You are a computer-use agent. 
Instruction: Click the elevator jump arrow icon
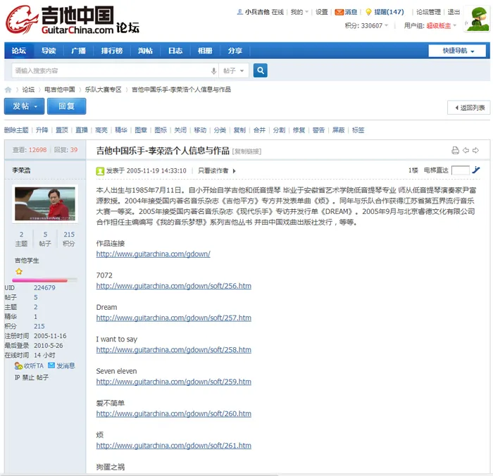[x=476, y=170]
